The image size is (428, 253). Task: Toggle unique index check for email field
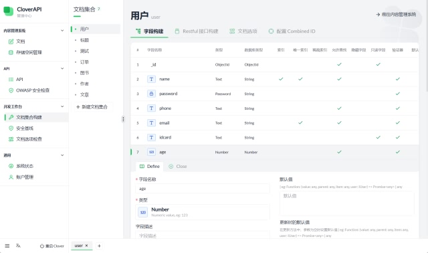[x=300, y=122]
